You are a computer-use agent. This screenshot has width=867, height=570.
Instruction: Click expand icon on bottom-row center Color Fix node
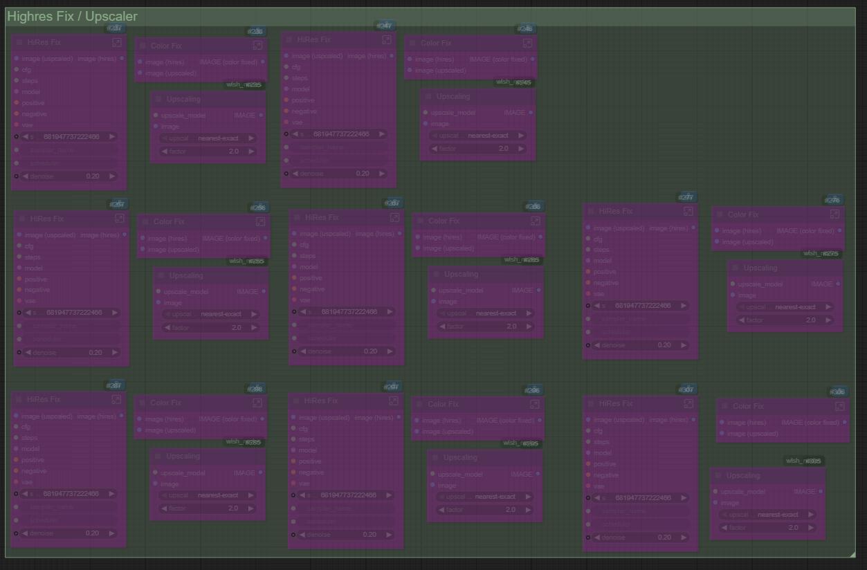click(x=534, y=404)
